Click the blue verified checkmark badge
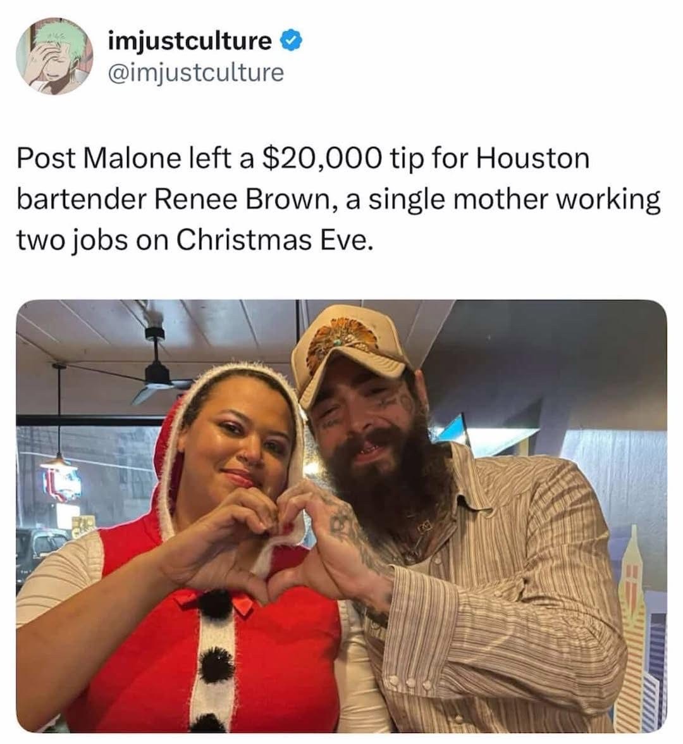This screenshot has height=744, width=683. pos(288,41)
